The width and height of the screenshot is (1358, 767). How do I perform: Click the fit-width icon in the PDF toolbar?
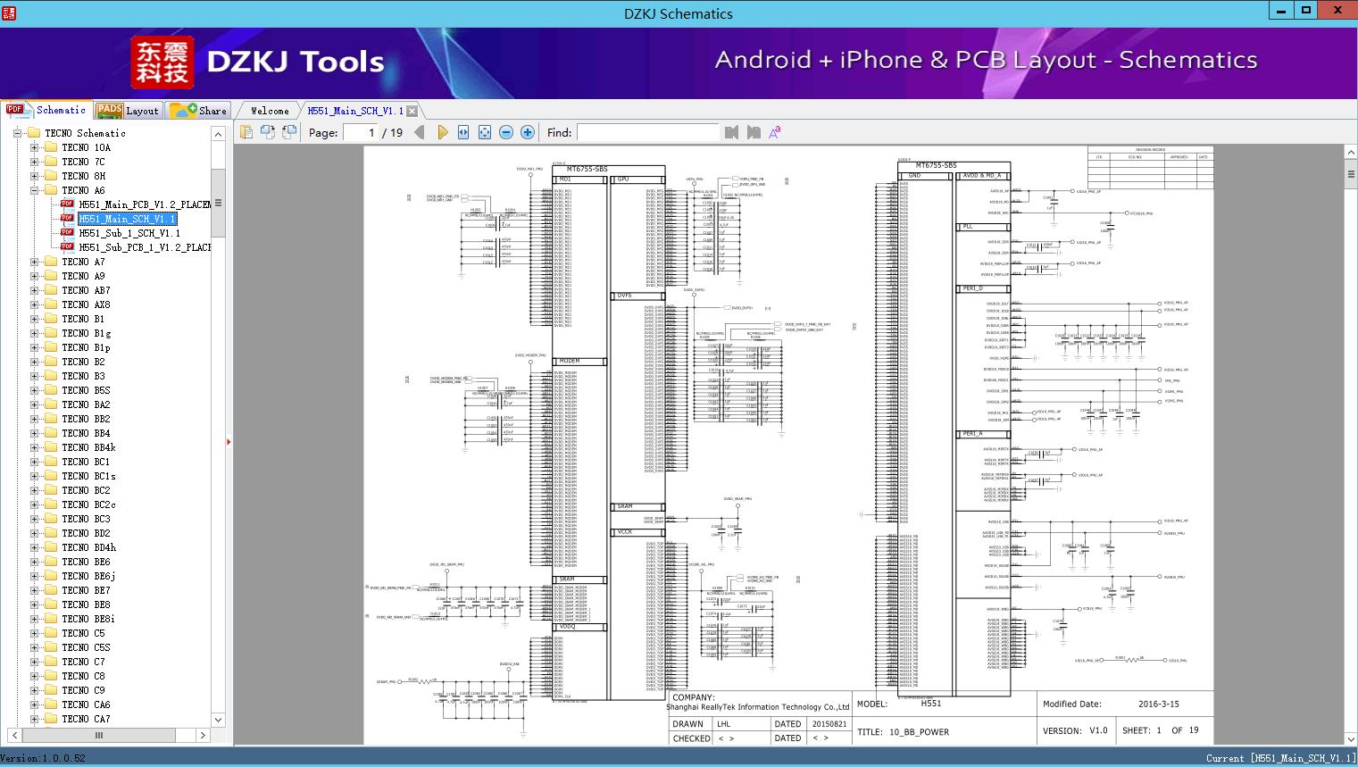pyautogui.click(x=463, y=132)
